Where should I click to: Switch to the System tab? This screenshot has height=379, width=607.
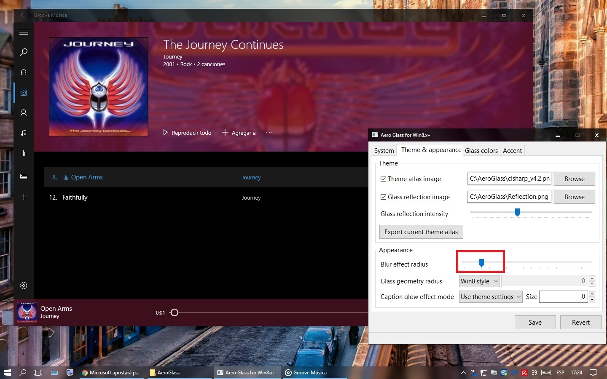coord(384,151)
